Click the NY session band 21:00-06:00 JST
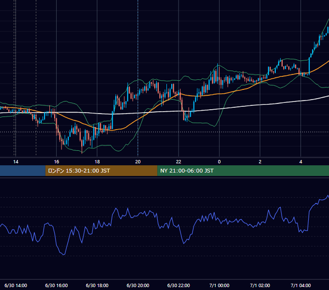The width and height of the screenshot is (329, 290). click(243, 171)
